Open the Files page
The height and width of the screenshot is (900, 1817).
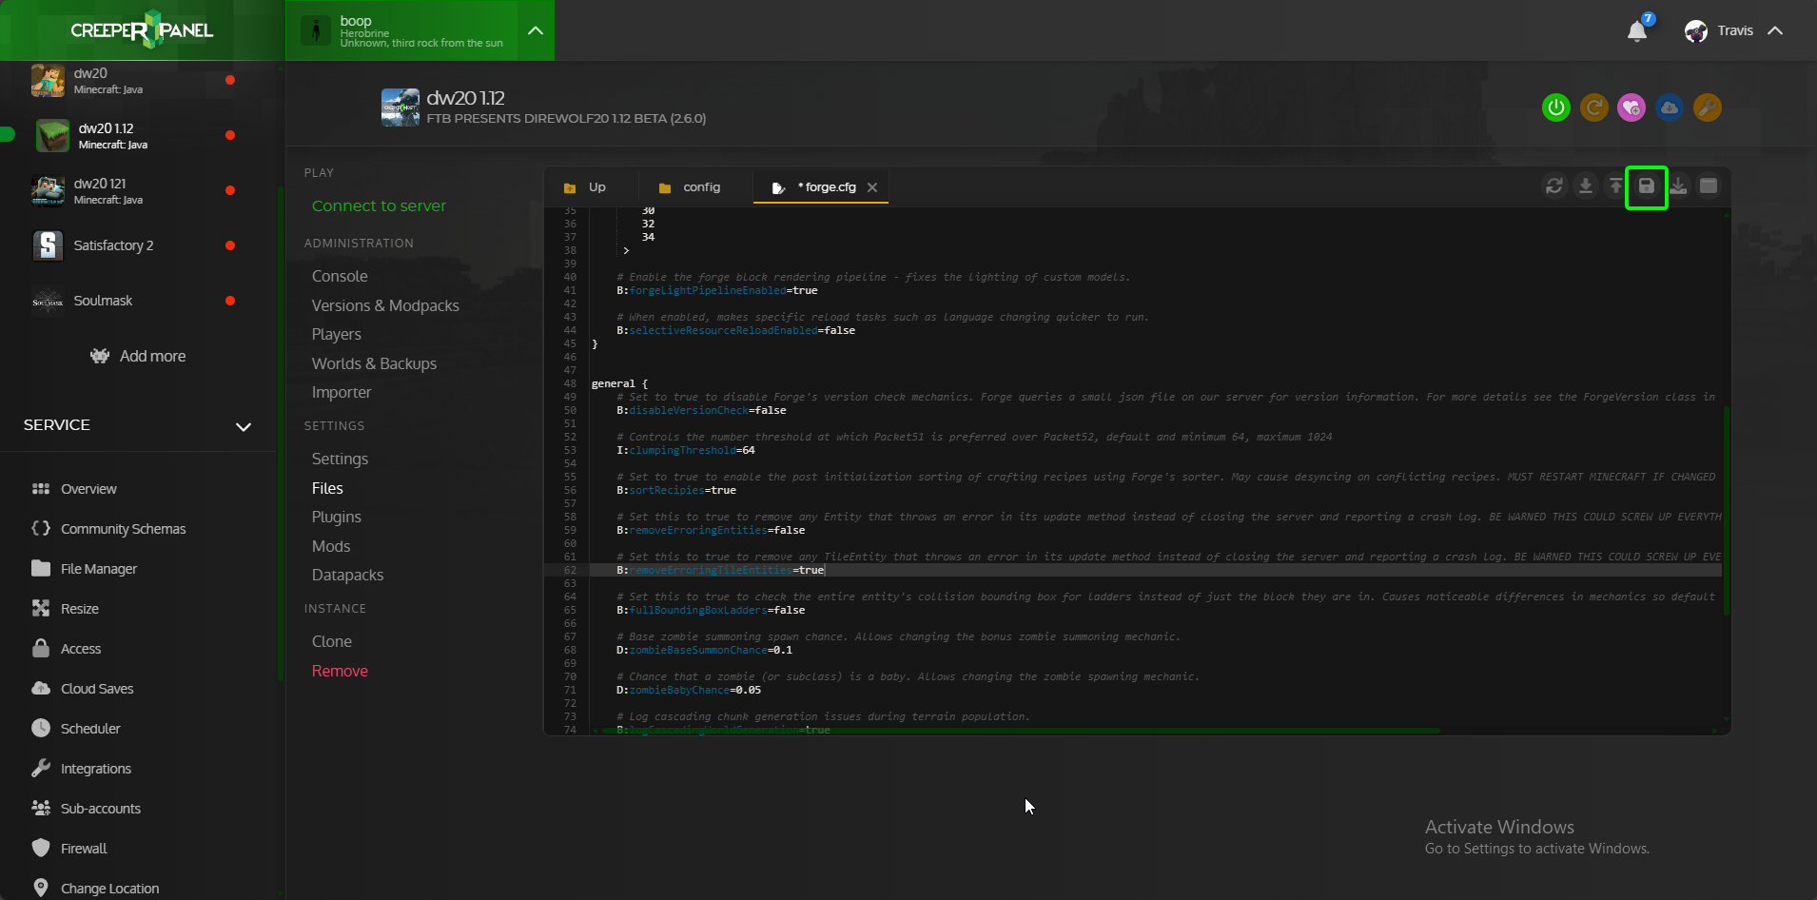click(327, 488)
